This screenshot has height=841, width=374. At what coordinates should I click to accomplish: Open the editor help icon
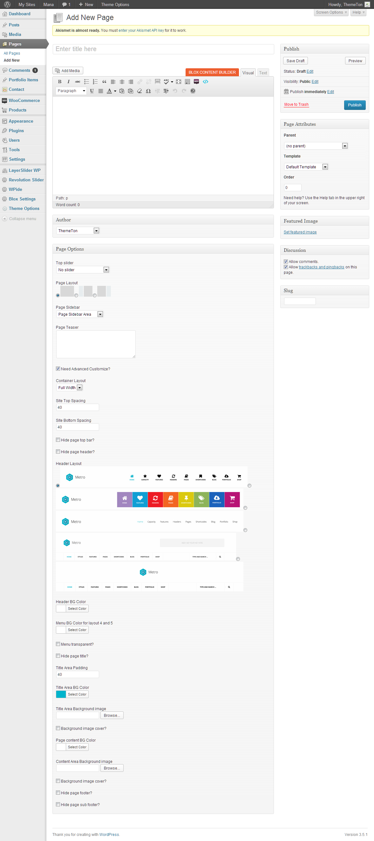193,91
